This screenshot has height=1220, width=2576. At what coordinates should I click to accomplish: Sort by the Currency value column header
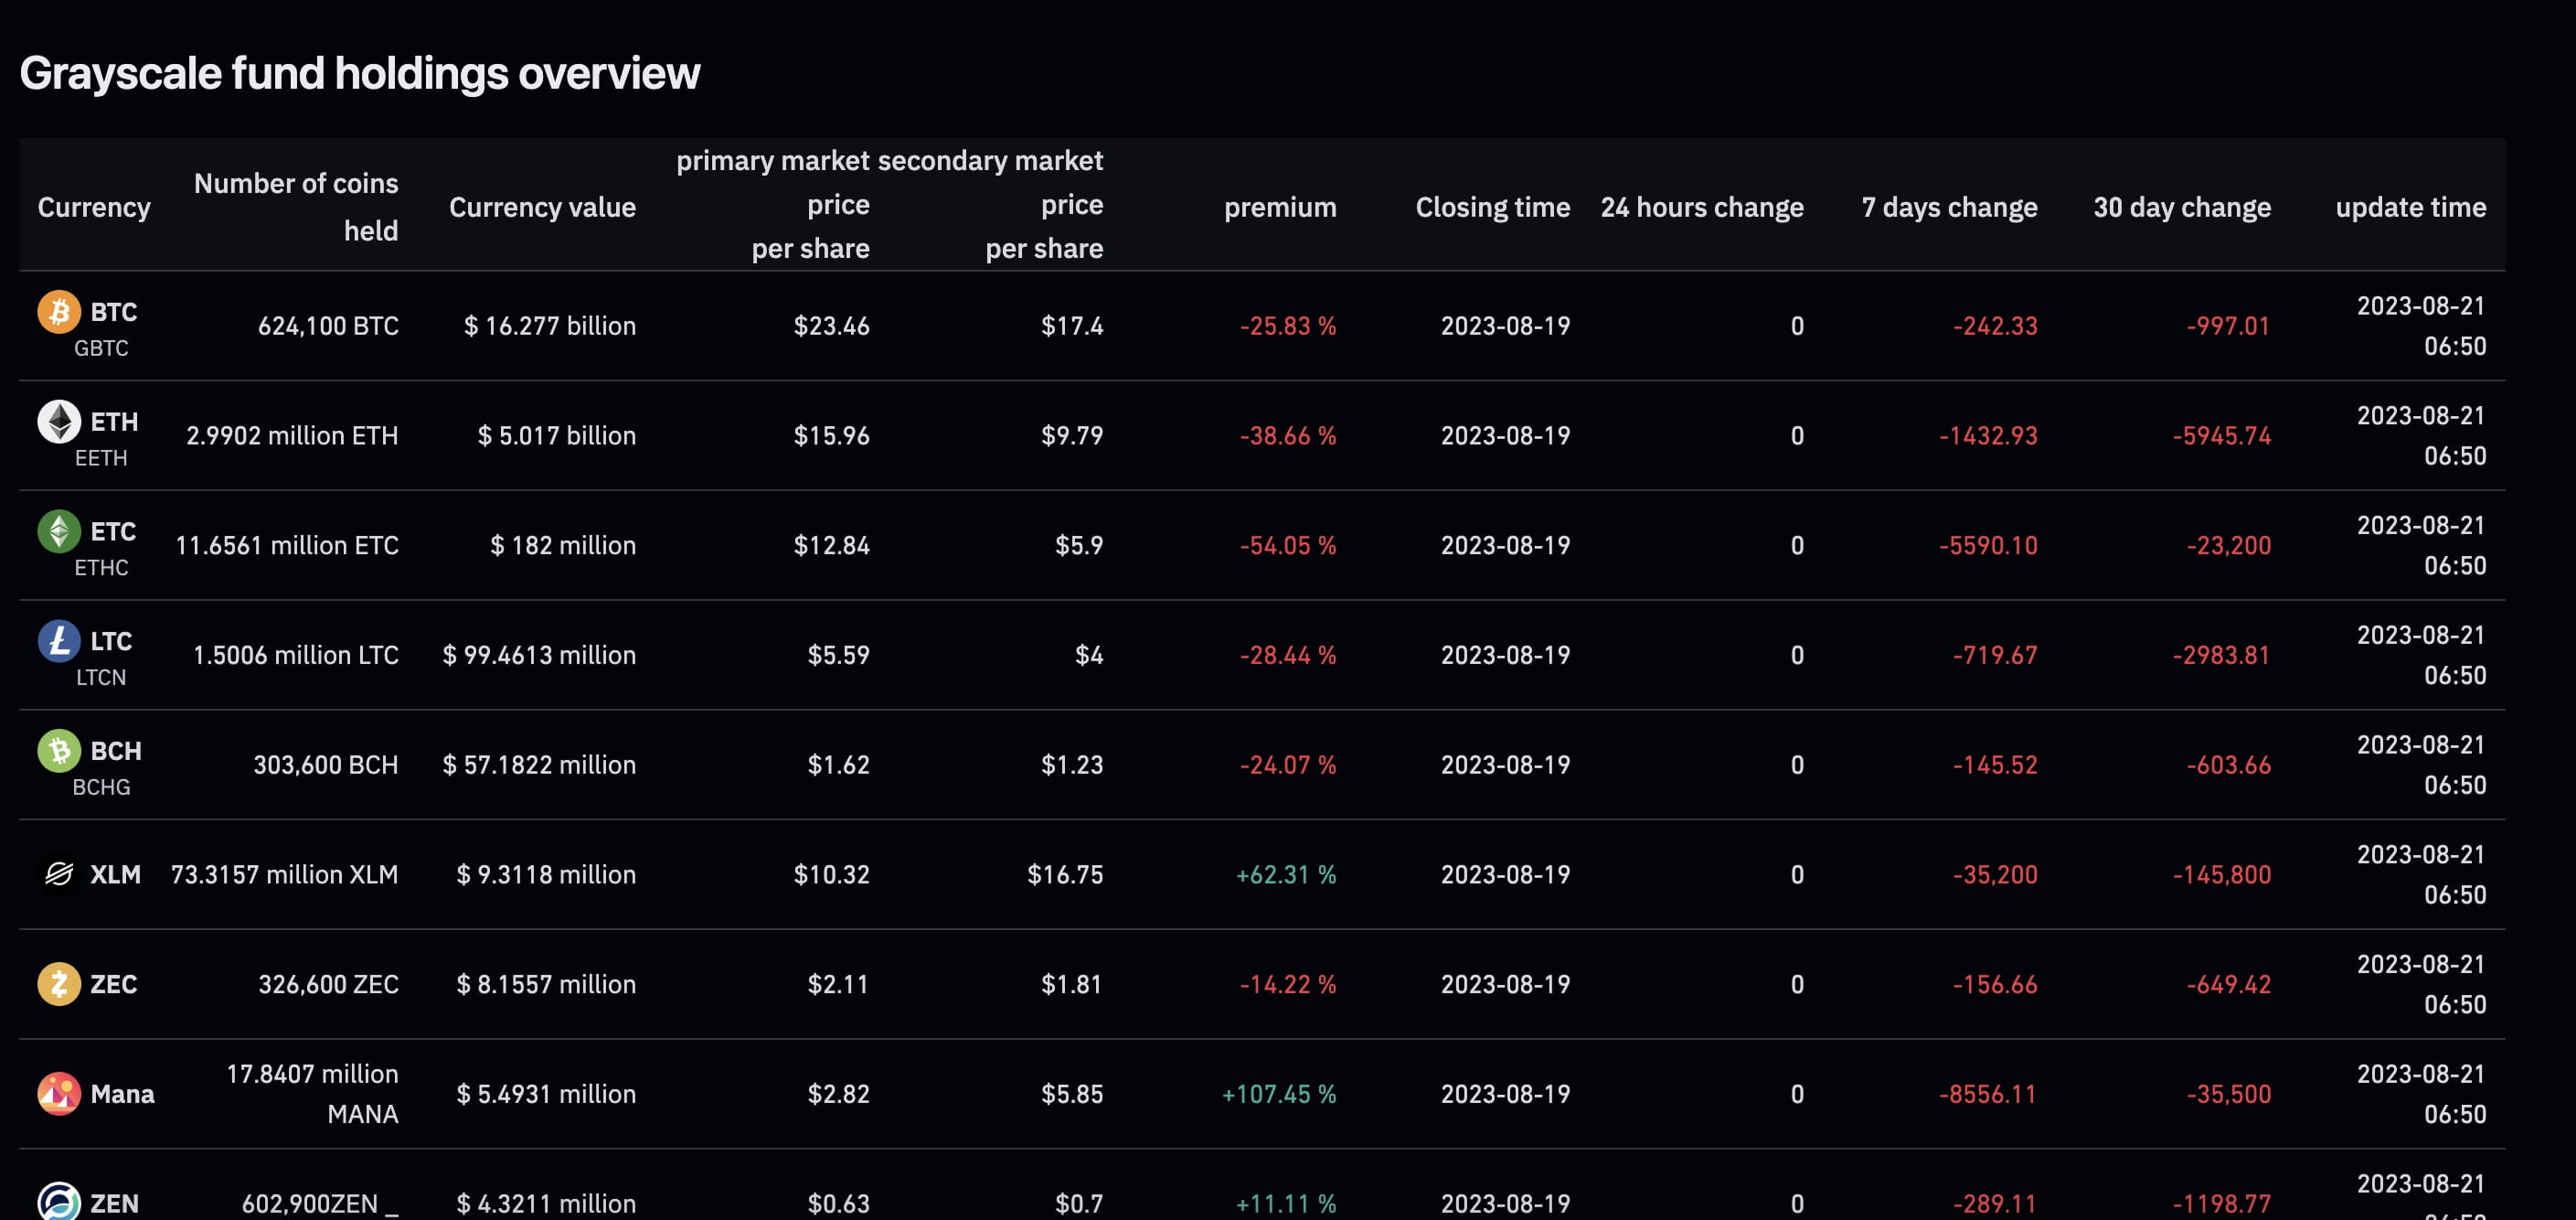pyautogui.click(x=543, y=208)
